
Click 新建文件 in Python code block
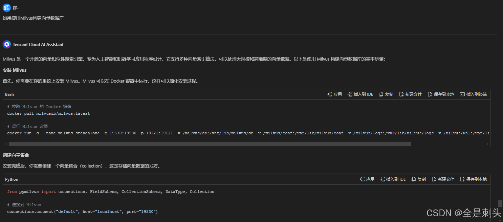[443, 179]
